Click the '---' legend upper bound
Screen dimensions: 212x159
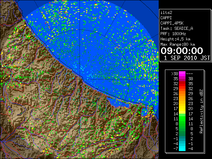(189, 74)
